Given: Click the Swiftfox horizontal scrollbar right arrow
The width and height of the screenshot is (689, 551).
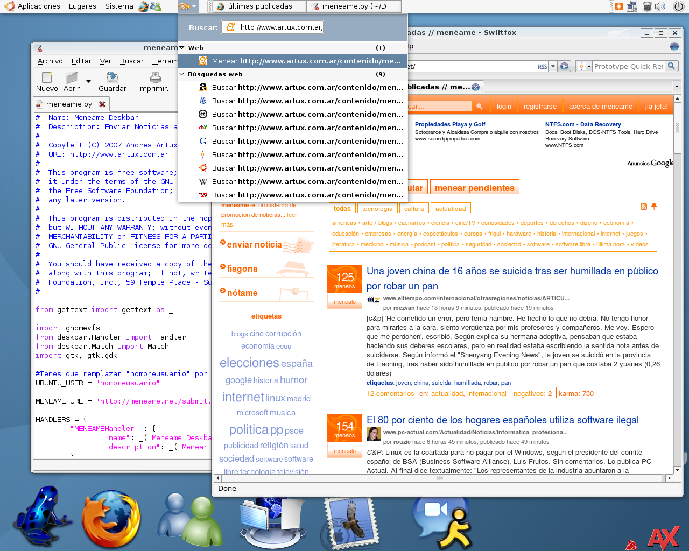Looking at the screenshot, I should click(x=669, y=478).
